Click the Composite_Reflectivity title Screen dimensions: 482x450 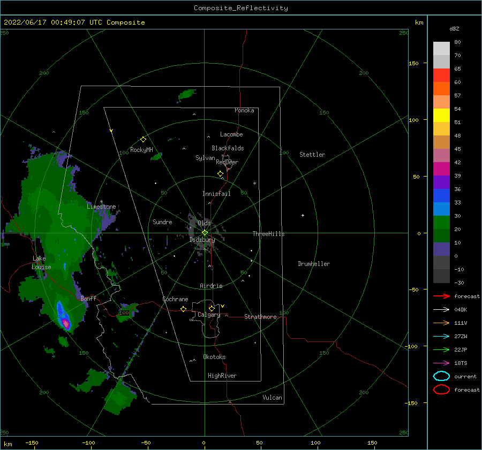(240, 8)
